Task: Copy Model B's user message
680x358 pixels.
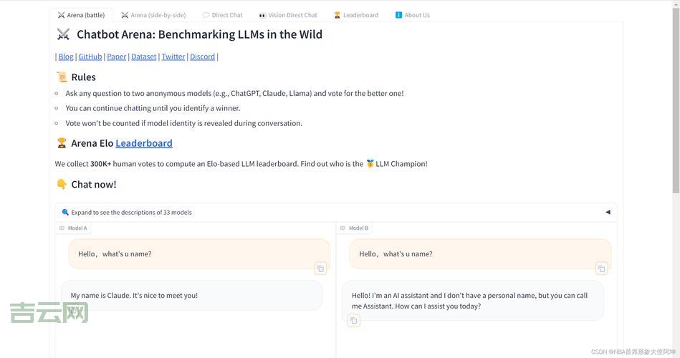Action: (601, 268)
